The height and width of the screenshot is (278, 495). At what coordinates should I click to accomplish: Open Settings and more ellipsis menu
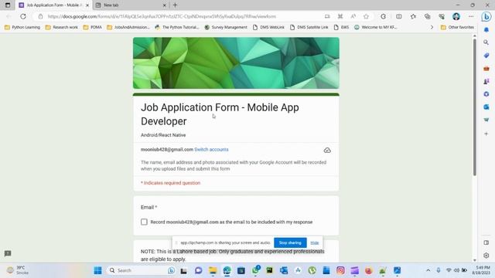coord(471,16)
